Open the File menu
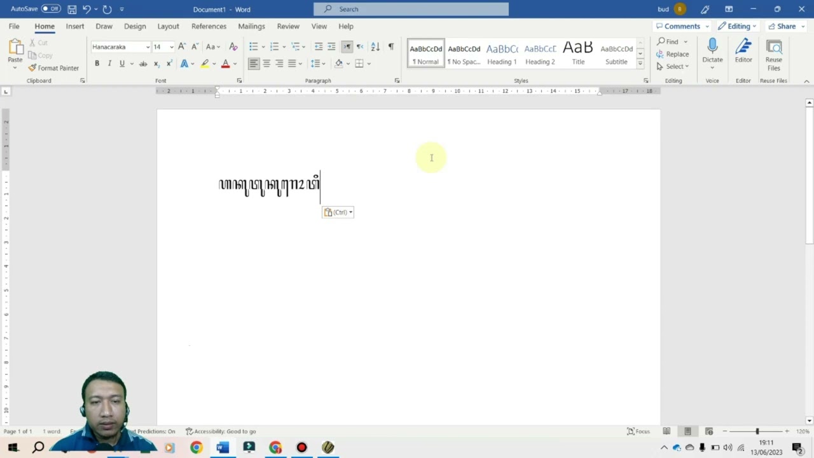Screen dimensions: 814x458 point(14,26)
